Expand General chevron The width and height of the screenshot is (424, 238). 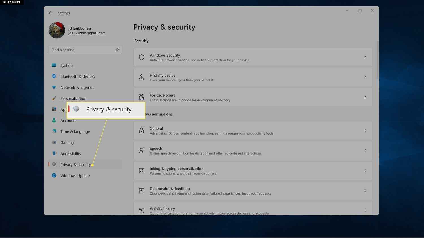pos(365,131)
